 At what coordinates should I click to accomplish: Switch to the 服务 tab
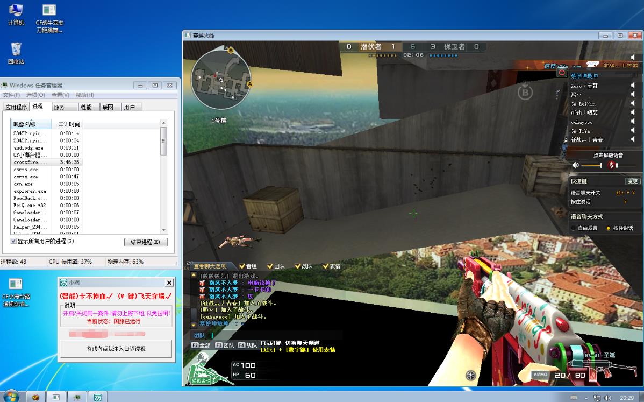pos(65,107)
